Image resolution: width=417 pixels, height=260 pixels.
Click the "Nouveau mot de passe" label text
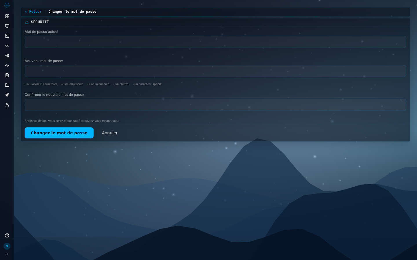pyautogui.click(x=44, y=61)
